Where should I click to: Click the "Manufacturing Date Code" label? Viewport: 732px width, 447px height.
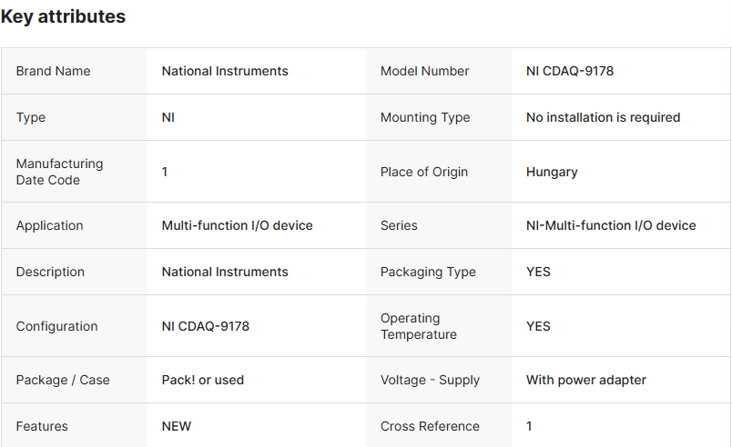[59, 172]
